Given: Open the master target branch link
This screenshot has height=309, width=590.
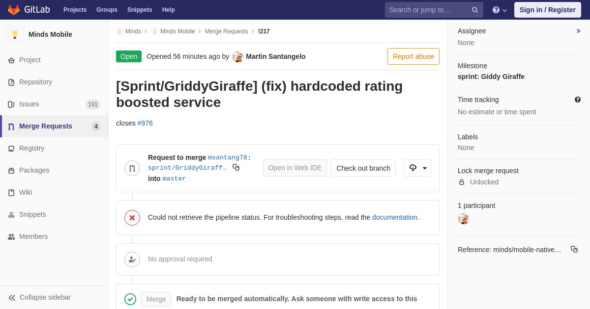Looking at the screenshot, I should coord(174,179).
